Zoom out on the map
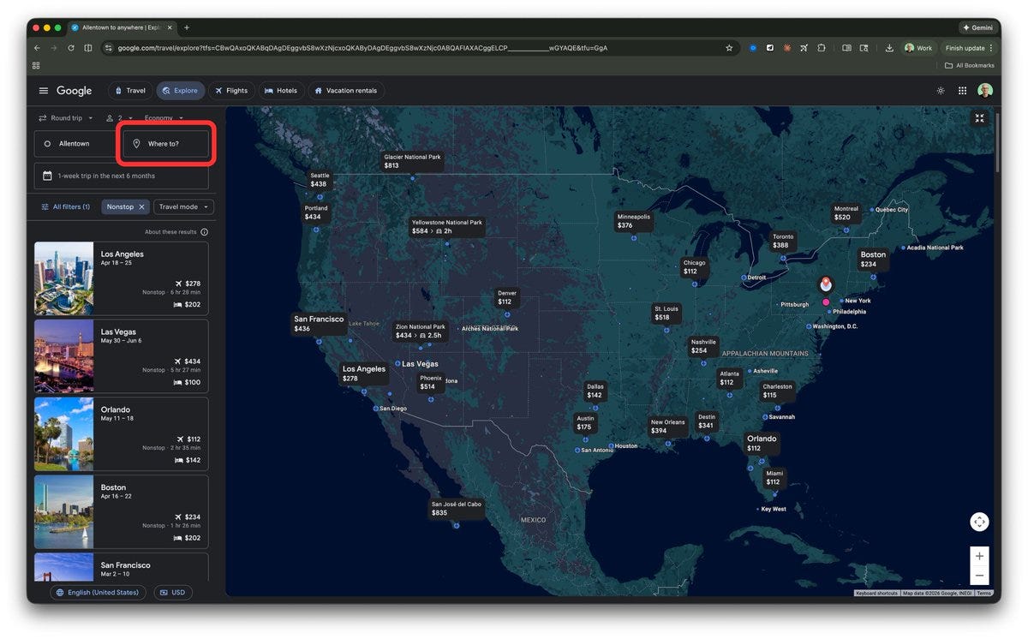This screenshot has width=1028, height=639. (979, 576)
